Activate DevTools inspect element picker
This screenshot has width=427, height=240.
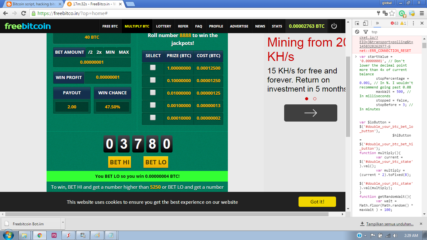[357, 23]
